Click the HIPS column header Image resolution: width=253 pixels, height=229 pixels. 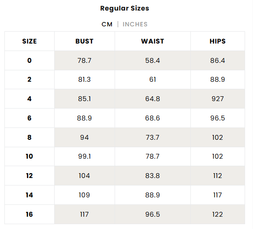coord(218,41)
